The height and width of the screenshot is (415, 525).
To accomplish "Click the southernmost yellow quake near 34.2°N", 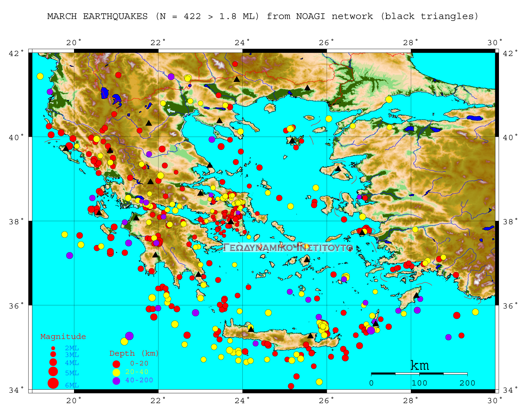I will click(319, 382).
